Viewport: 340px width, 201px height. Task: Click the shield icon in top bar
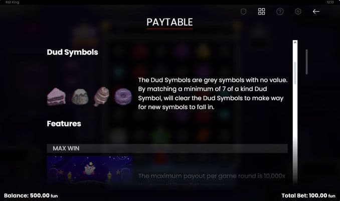coord(244,12)
